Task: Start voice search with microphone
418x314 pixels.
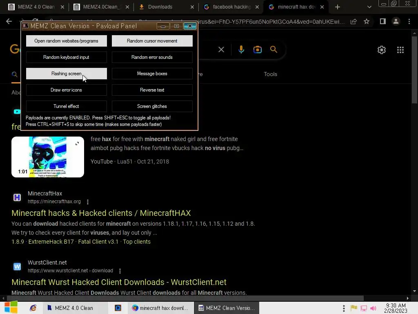Action: 241,49
